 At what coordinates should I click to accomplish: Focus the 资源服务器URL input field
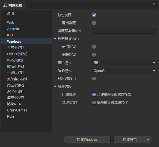coord(125,31)
